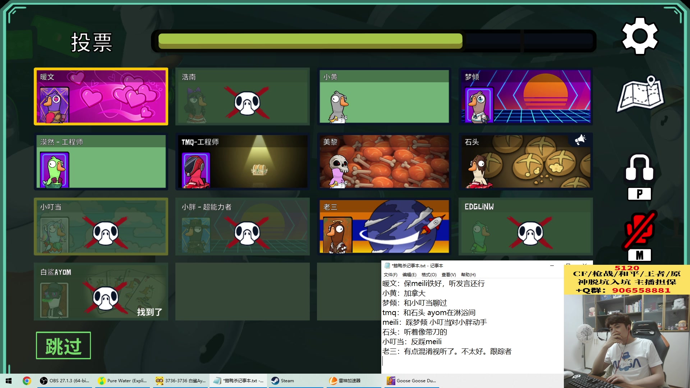Screen dimensions: 690x388
Task: Switch to 3736-3736 白鲨Ay taskbar item
Action: (181, 381)
